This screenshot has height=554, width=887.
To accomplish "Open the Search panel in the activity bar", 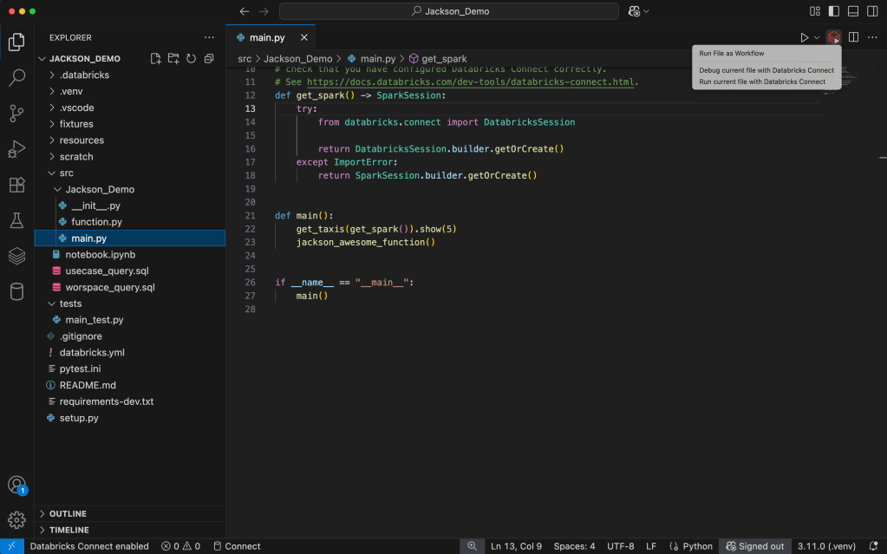I will (x=16, y=77).
